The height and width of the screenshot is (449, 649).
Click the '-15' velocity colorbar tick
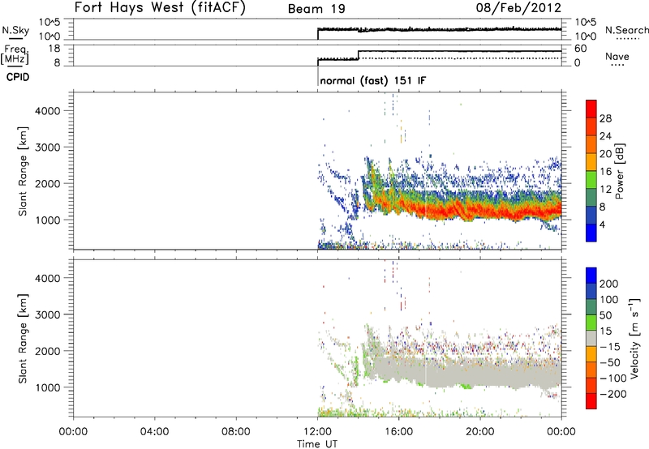[610, 346]
